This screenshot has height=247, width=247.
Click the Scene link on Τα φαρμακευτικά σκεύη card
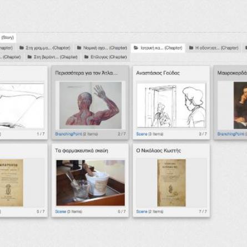(61, 211)
